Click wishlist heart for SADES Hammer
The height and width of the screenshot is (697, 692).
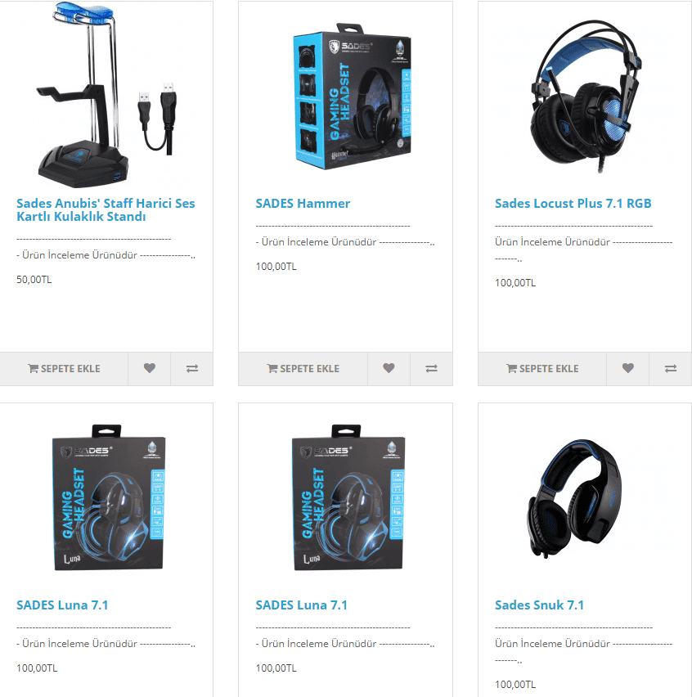tap(389, 368)
